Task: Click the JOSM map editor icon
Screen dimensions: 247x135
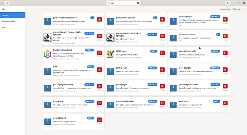Action: point(110,54)
